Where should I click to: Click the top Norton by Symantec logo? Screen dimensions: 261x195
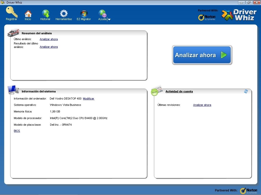click(207, 17)
